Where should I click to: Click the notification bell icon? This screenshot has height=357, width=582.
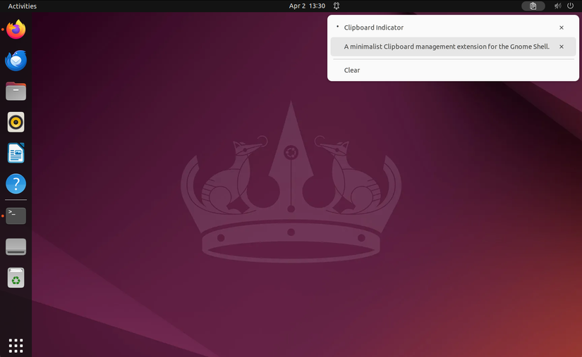tap(337, 6)
